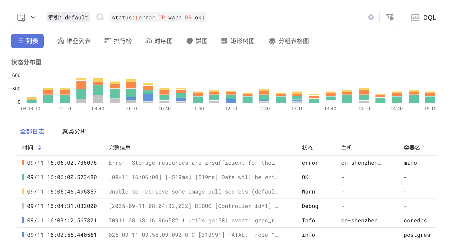Viewport: 453px width, 244px height.
Task: Switch to the 聚类分析 tab
Action: (74, 131)
